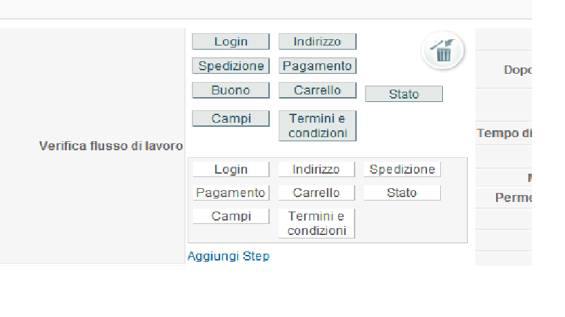Select the gray Campi step button

230,119
